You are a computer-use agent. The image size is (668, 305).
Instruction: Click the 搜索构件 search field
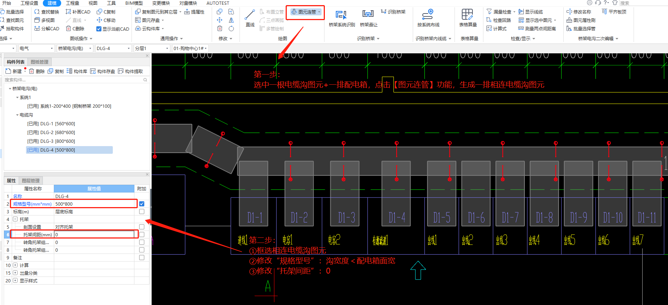coord(73,80)
